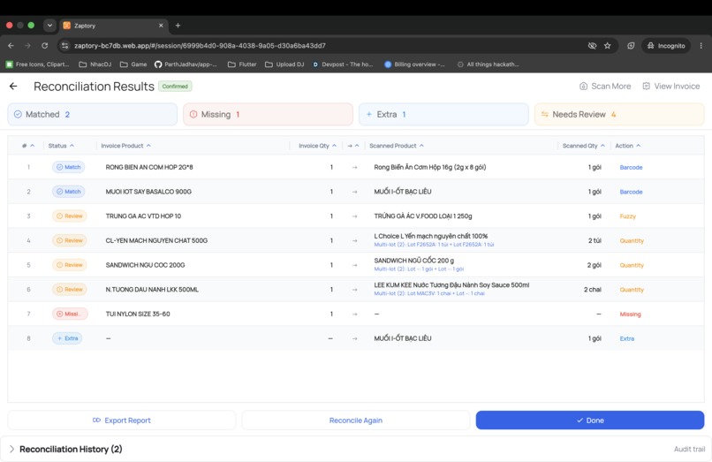Click Fuzzy action for TRUNG GA AC row

[628, 216]
